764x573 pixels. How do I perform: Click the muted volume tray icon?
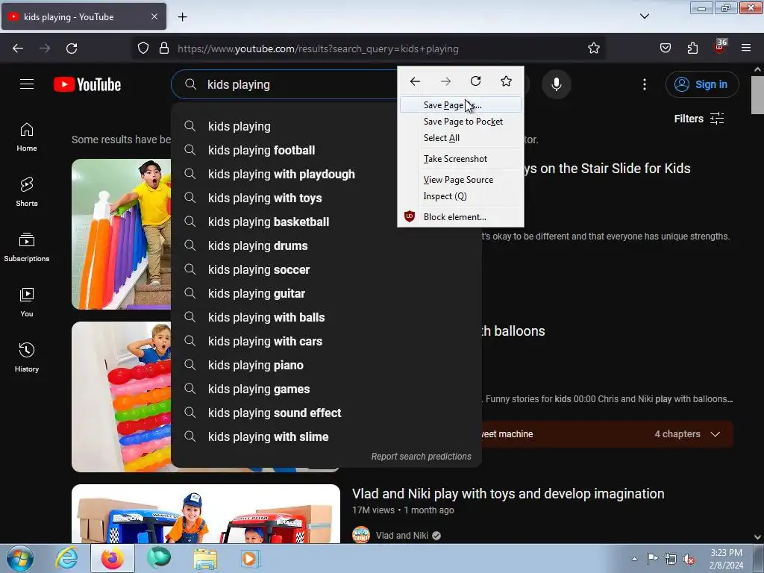(688, 560)
